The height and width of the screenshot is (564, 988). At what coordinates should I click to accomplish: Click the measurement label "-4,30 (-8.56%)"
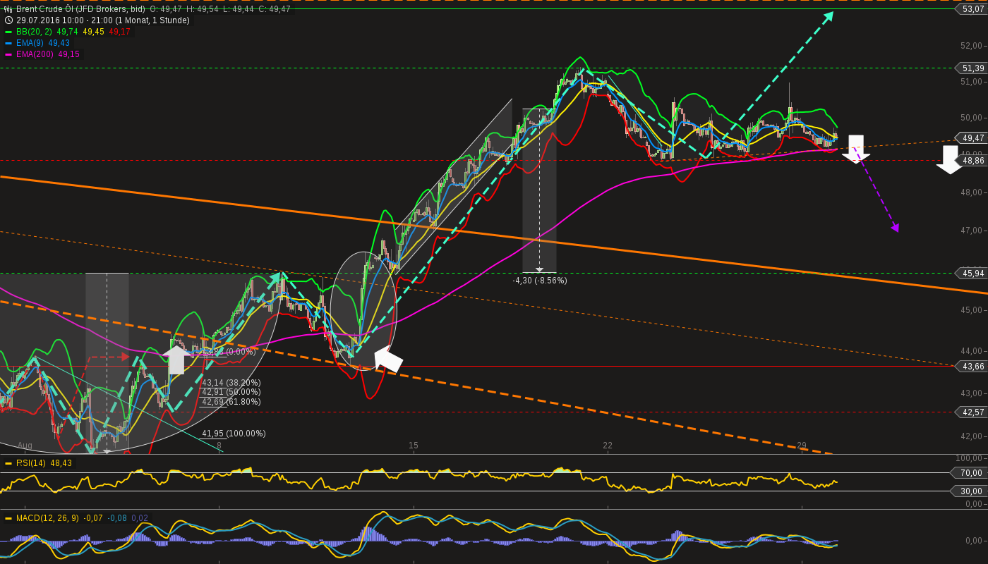click(x=540, y=281)
